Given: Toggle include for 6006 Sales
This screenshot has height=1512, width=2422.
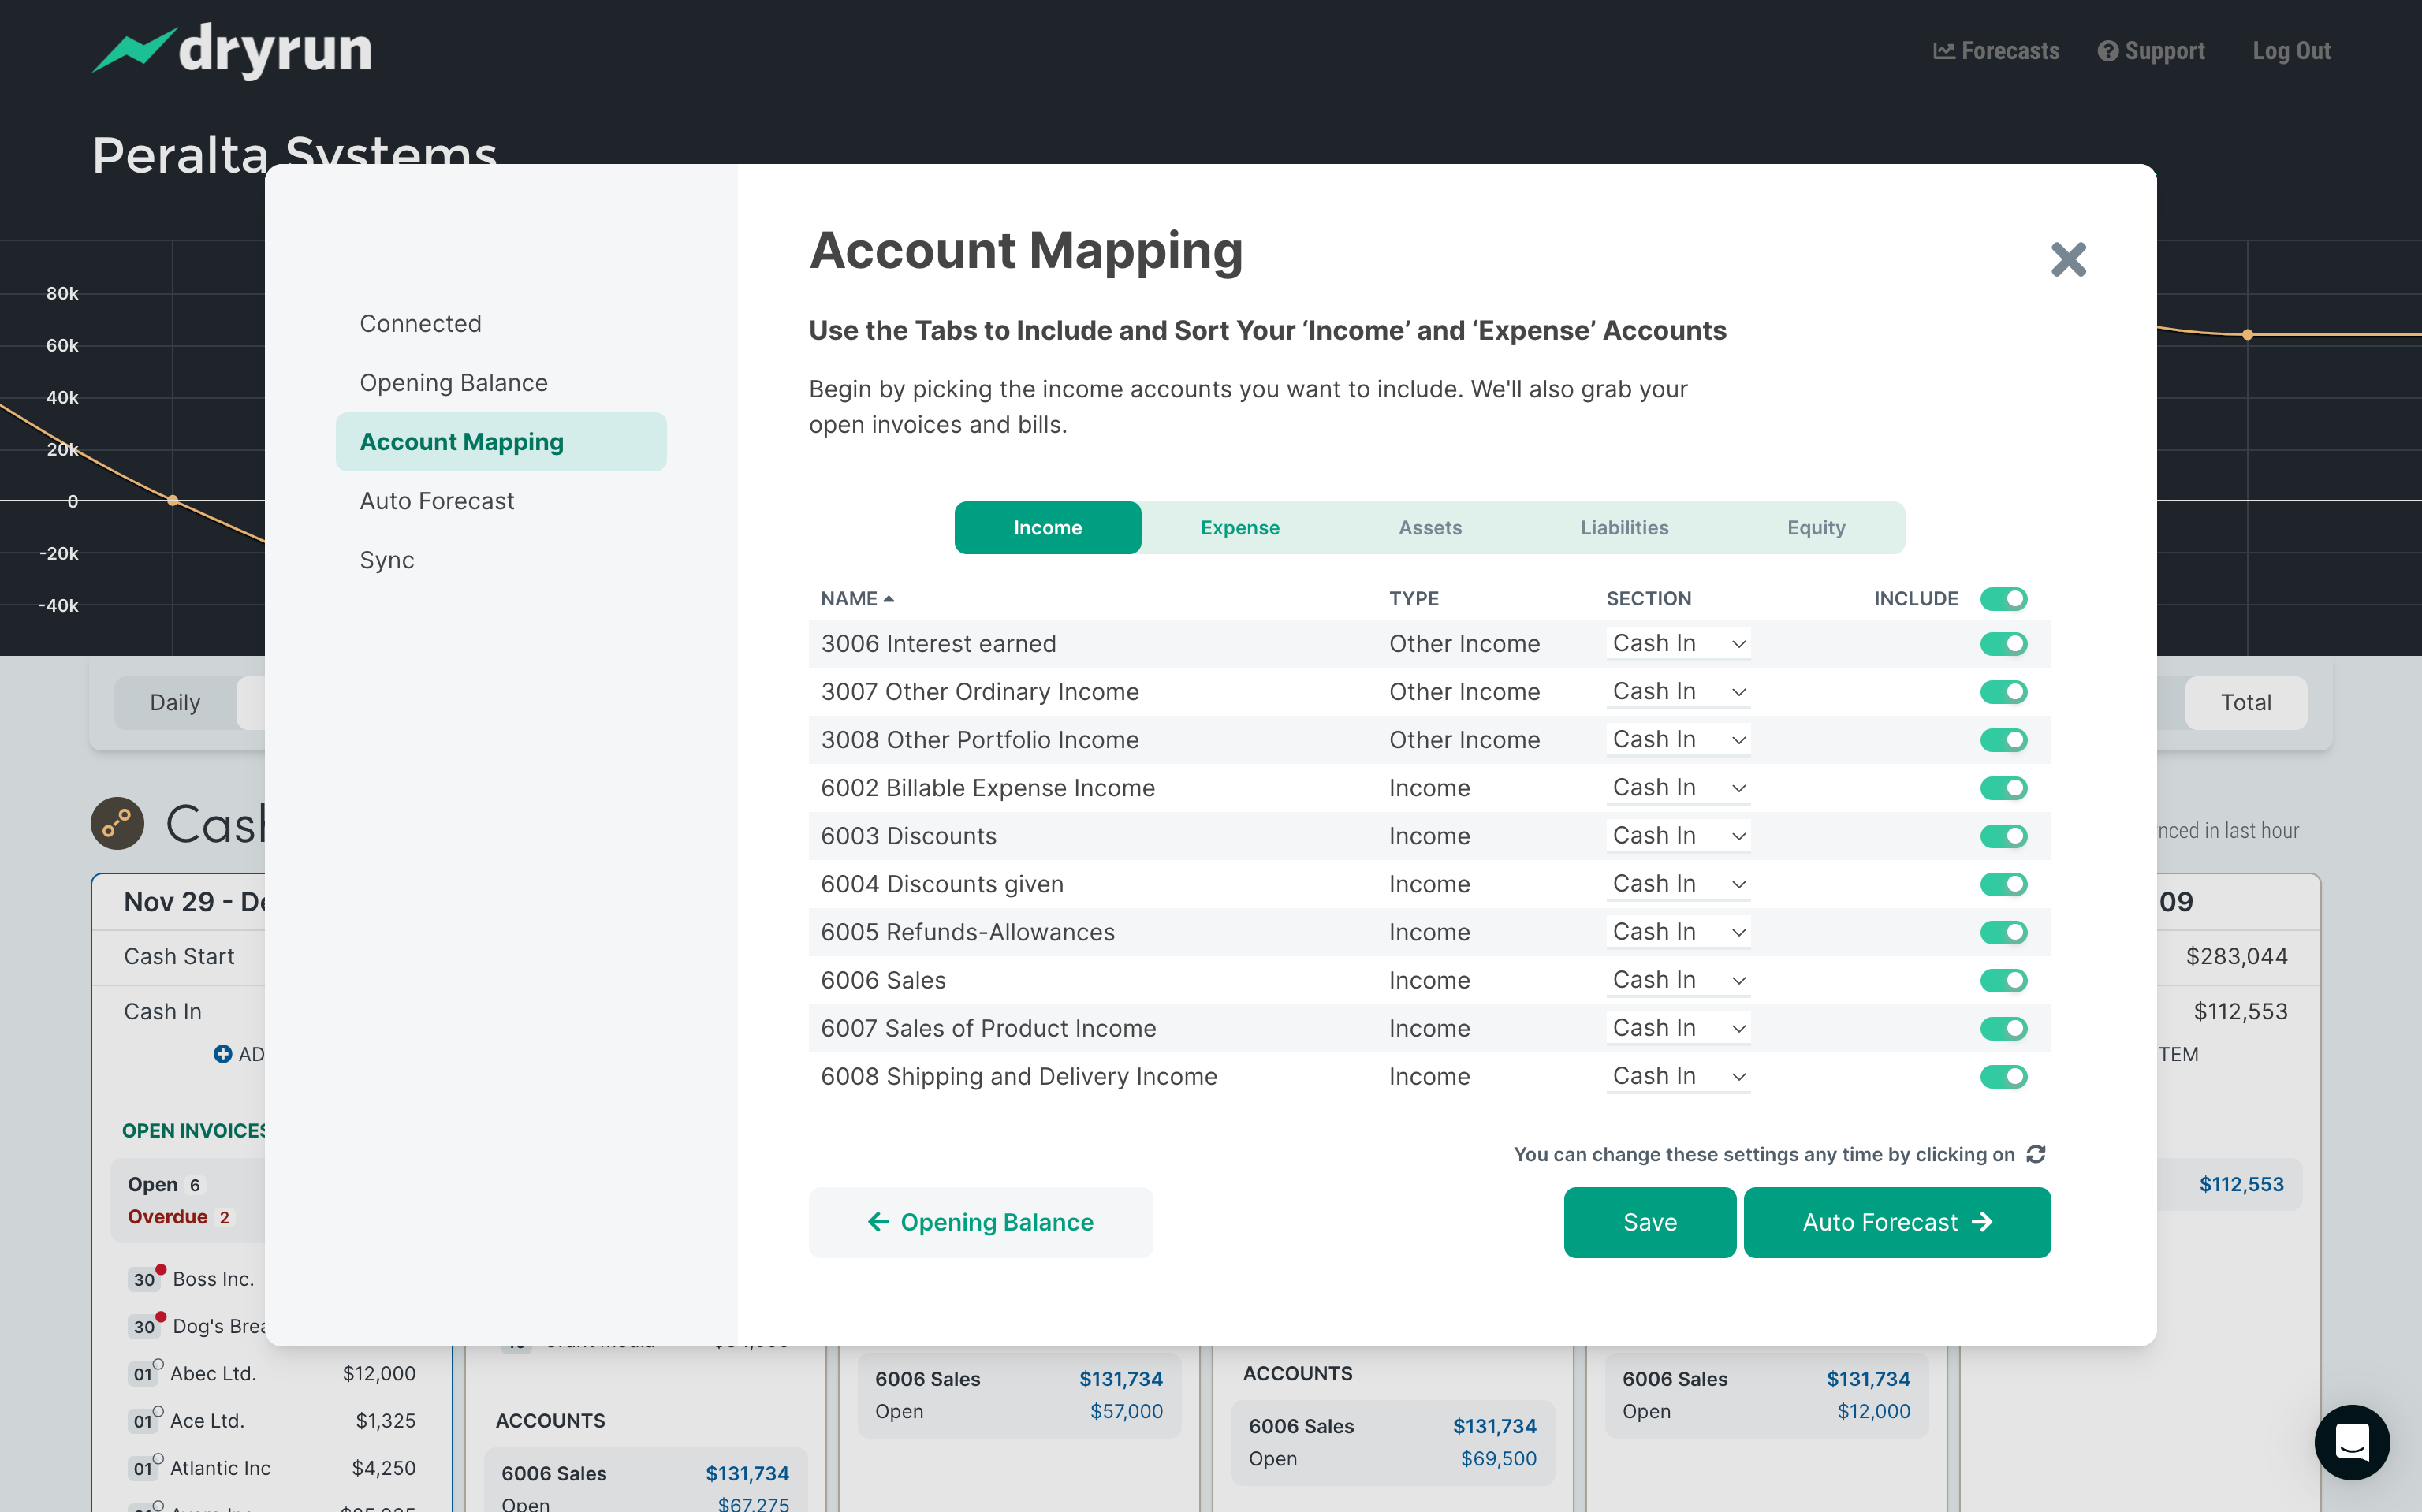Looking at the screenshot, I should 2003,980.
